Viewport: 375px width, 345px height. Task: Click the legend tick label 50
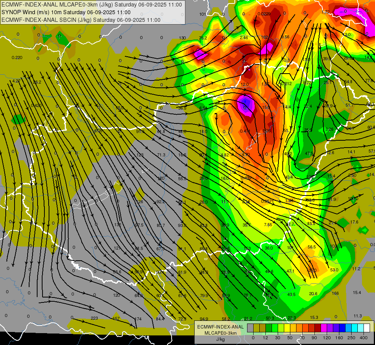coord(290,338)
